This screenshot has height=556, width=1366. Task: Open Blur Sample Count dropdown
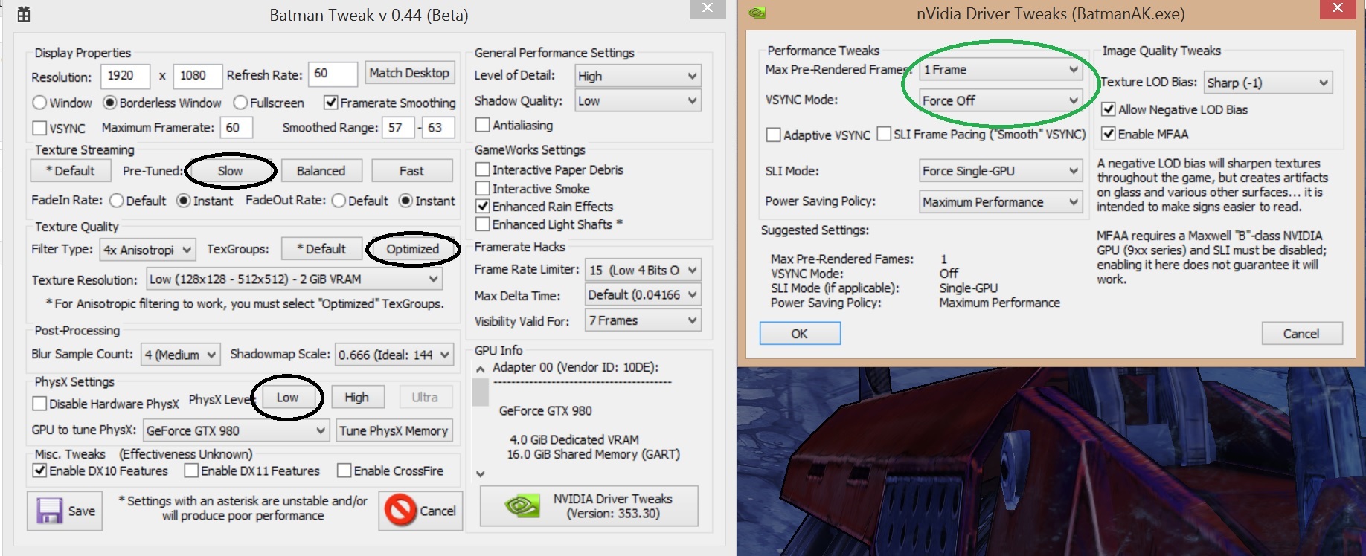point(181,355)
